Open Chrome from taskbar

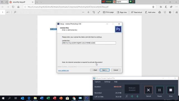point(74,98)
